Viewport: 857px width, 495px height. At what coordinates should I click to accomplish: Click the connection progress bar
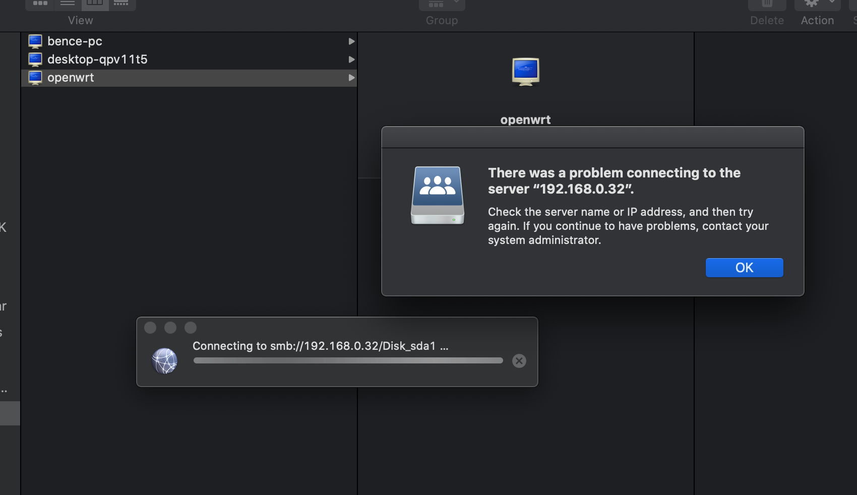coord(348,360)
